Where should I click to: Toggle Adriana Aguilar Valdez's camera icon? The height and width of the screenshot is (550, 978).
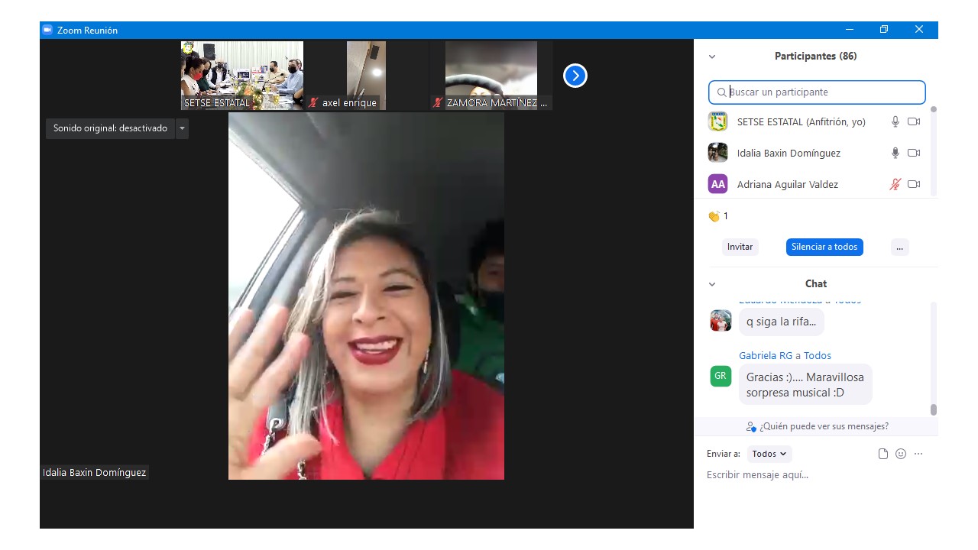pyautogui.click(x=914, y=184)
